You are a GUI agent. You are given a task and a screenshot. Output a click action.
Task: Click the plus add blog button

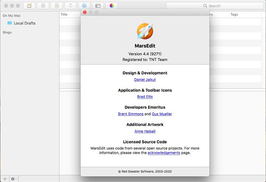click(x=5, y=179)
